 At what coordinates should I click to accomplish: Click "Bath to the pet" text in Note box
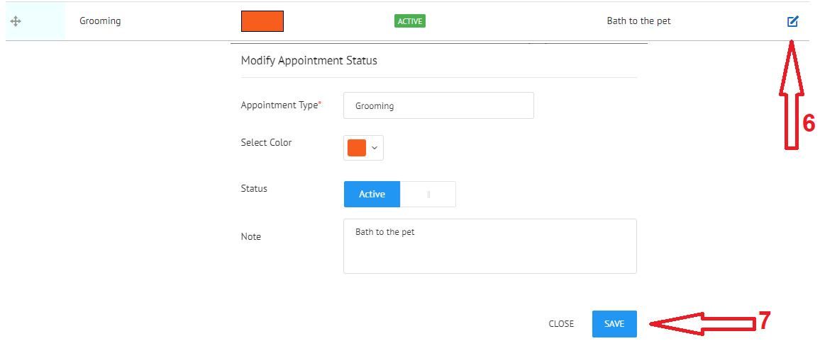[385, 232]
